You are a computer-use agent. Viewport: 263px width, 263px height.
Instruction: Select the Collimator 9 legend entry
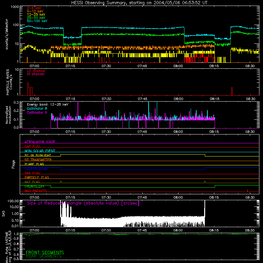pyautogui.click(x=37, y=112)
